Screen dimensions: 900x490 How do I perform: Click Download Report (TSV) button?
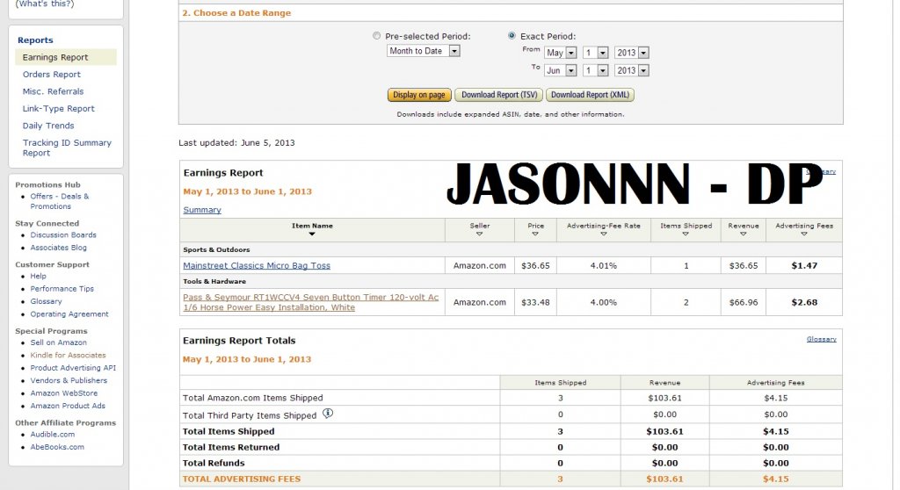(x=498, y=95)
